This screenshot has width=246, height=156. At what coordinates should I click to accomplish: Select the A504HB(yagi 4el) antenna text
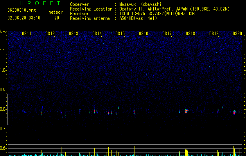coord(138,18)
